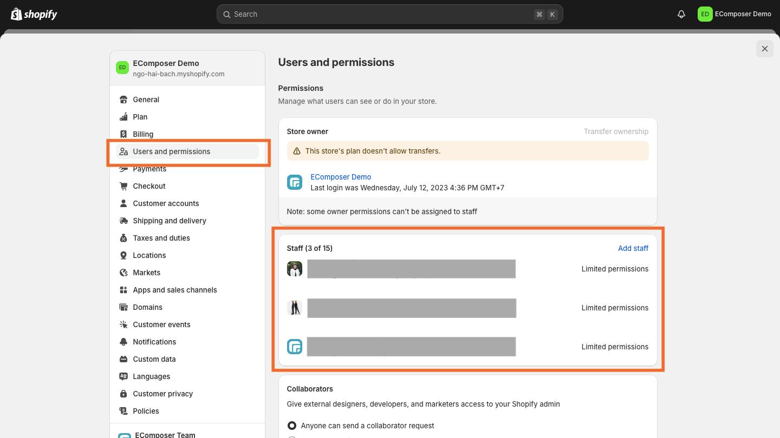Image resolution: width=780 pixels, height=438 pixels.
Task: Go to Customer privacy settings
Action: point(187,394)
